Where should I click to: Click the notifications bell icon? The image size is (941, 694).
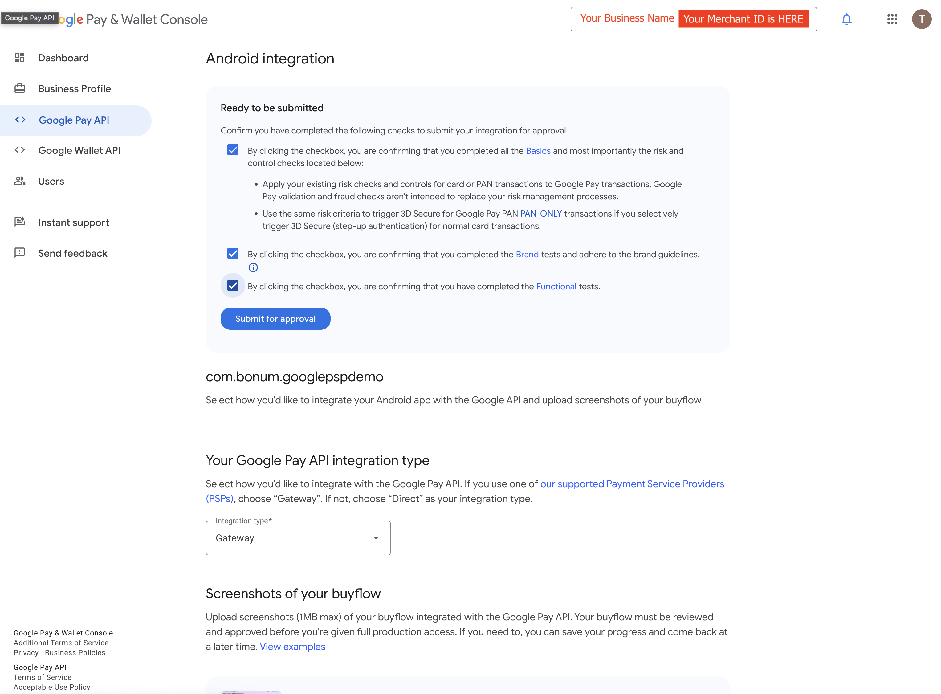(x=846, y=19)
